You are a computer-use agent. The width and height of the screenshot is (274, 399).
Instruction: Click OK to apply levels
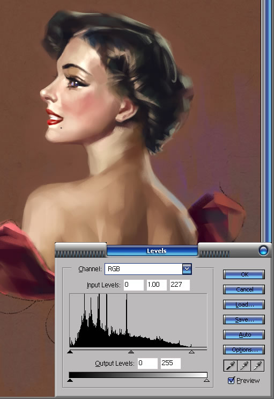244,274
